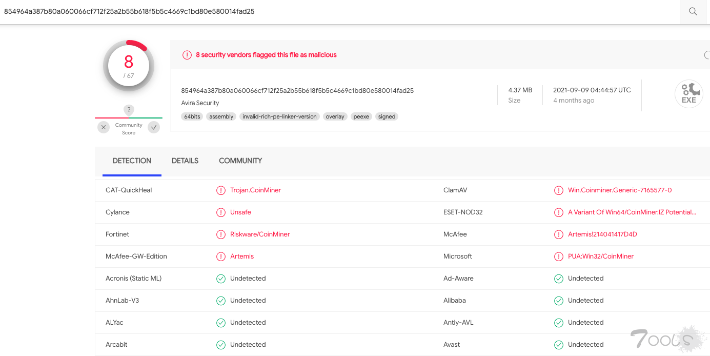This screenshot has height=356, width=710.
Task: Click the 4.37 MB size value
Action: [x=520, y=90]
